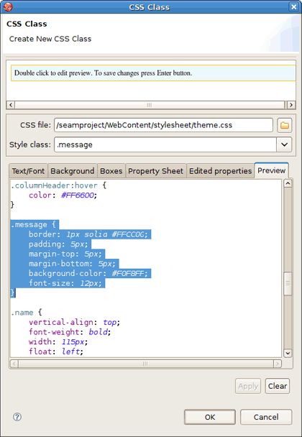Click the top preview pane horizontal scrollbar thumb

click(149, 105)
